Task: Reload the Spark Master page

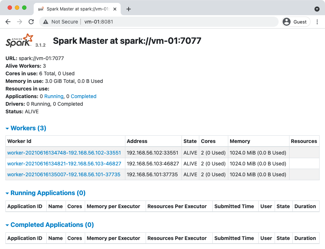Action: (x=31, y=22)
